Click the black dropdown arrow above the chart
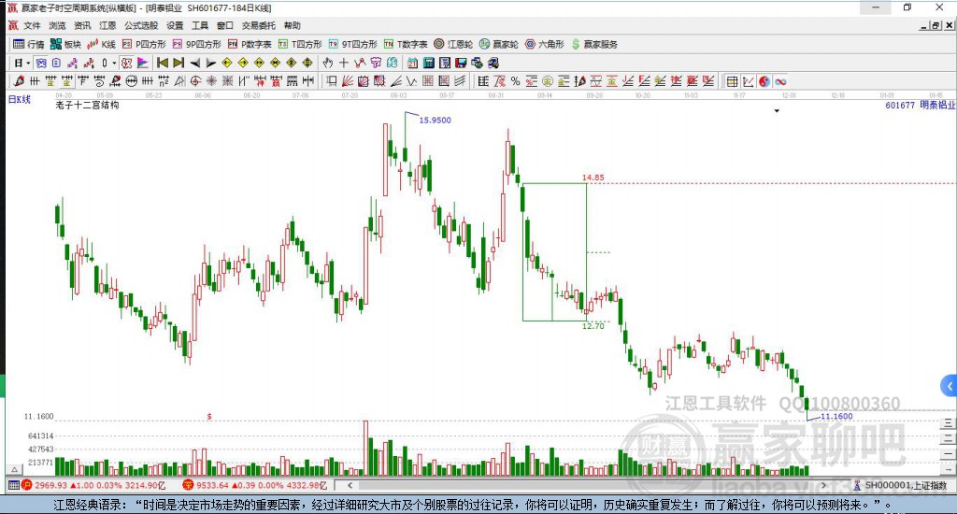 pos(777,111)
